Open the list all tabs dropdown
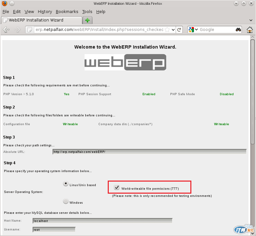Image resolution: width=256 pixels, height=236 pixels. [x=251, y=20]
